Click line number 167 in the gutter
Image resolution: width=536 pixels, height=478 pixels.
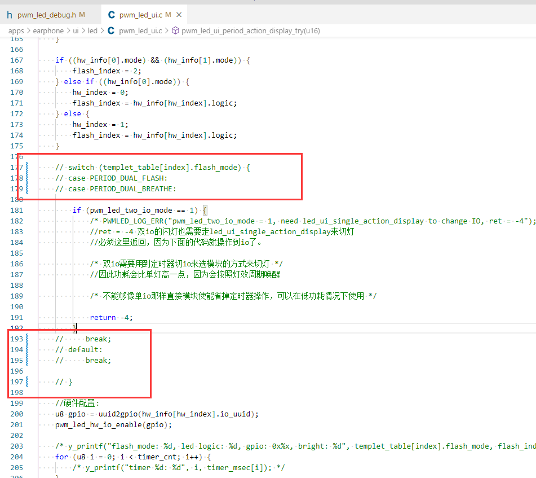(x=17, y=60)
